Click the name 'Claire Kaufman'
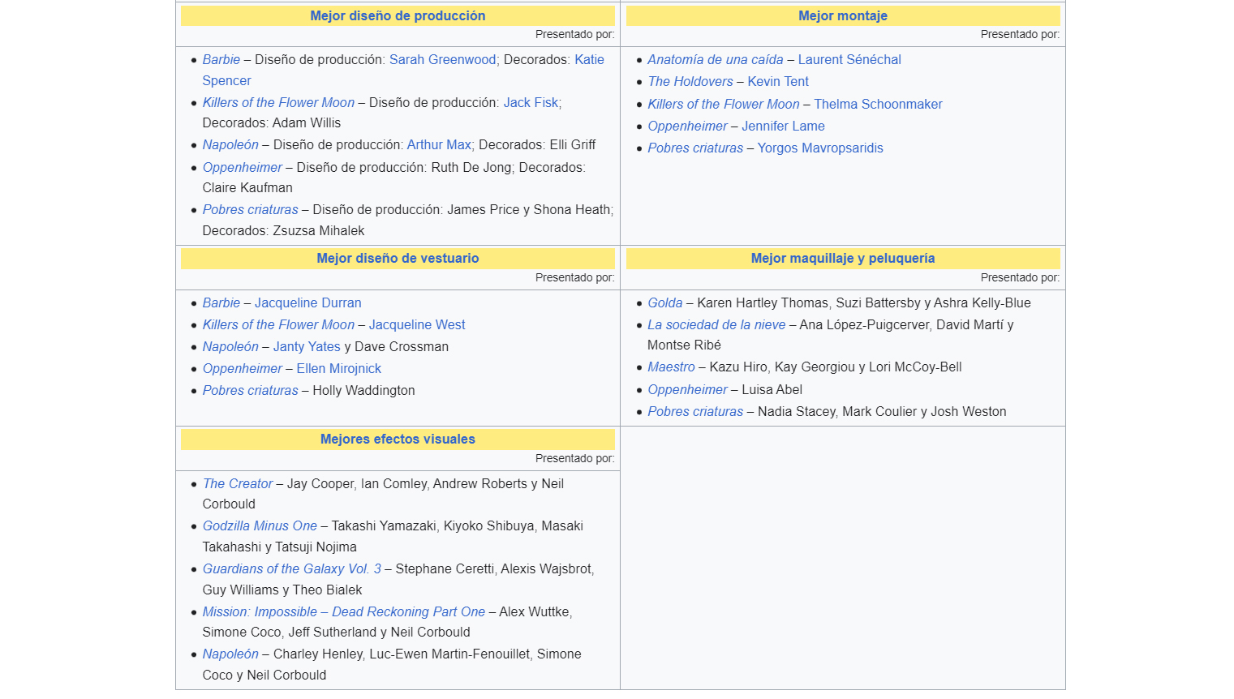This screenshot has height=699, width=1234. point(247,187)
